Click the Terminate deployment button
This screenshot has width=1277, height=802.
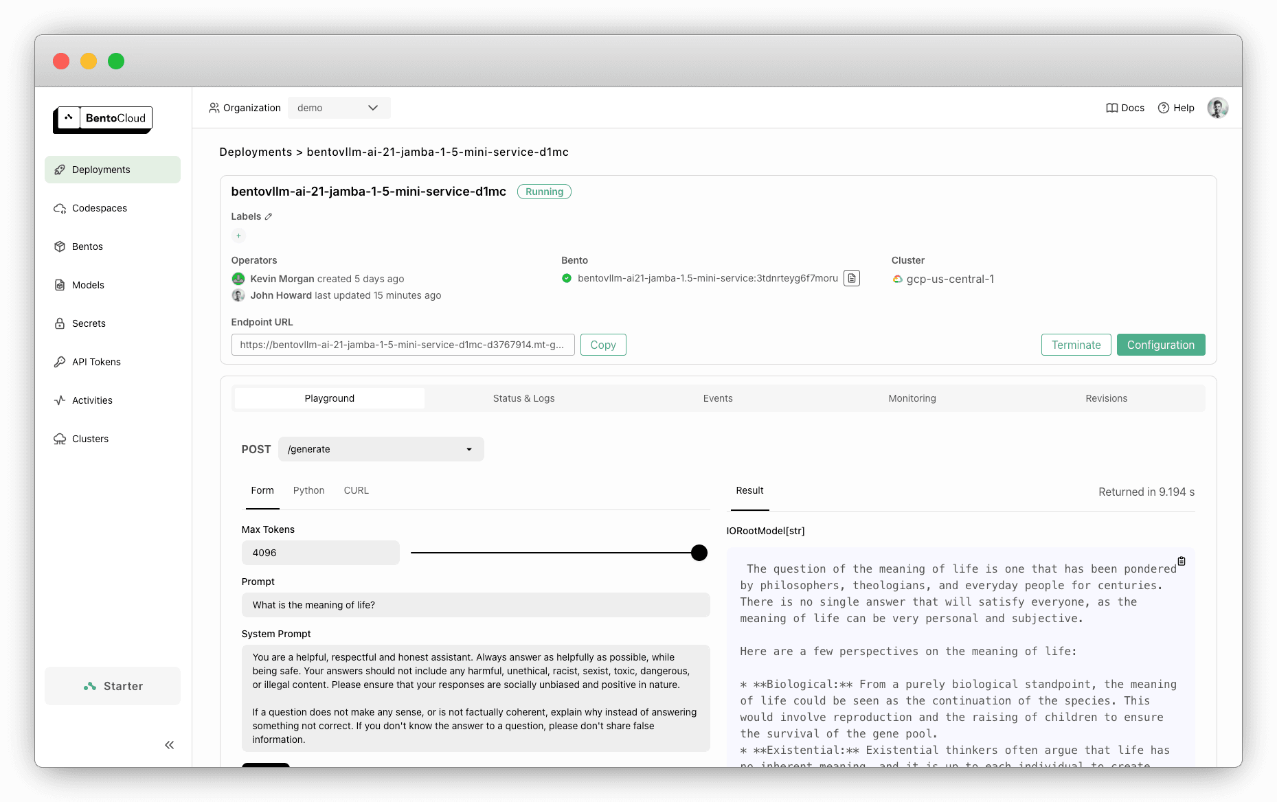[1076, 345]
